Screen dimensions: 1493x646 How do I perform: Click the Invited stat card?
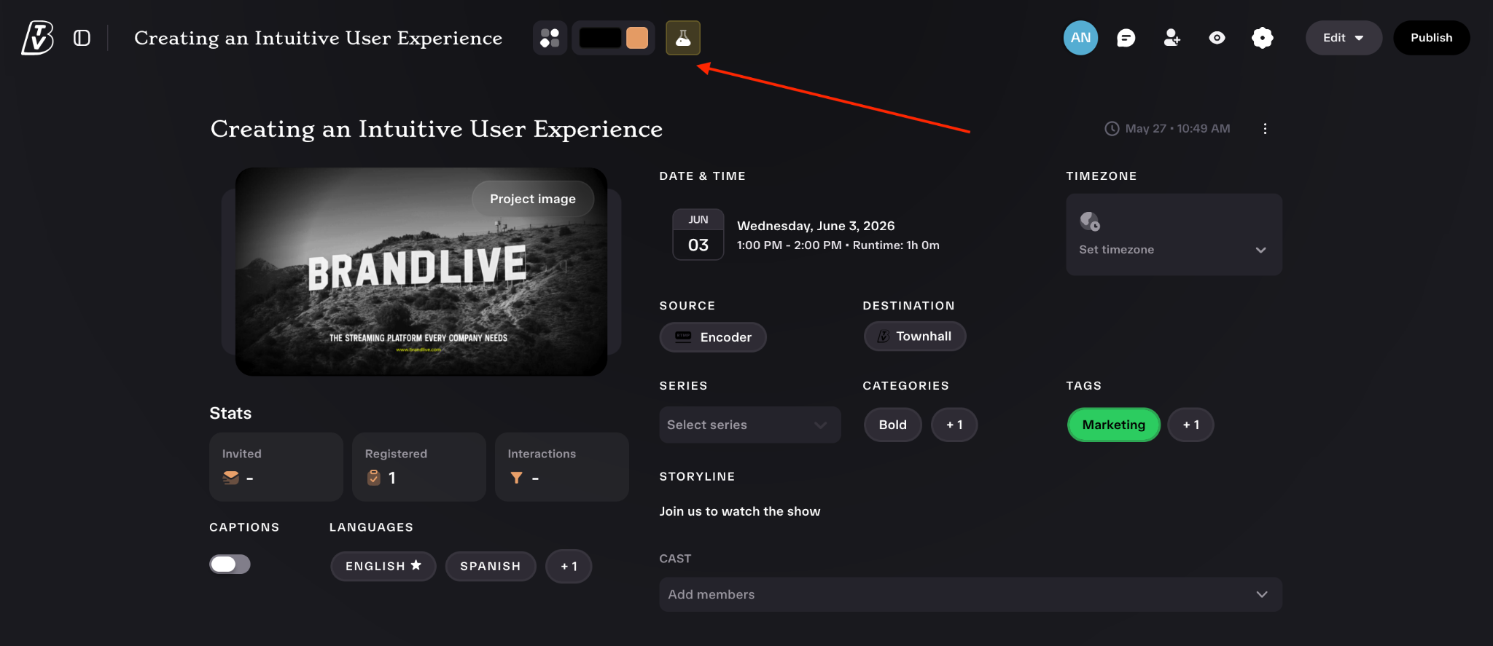276,467
